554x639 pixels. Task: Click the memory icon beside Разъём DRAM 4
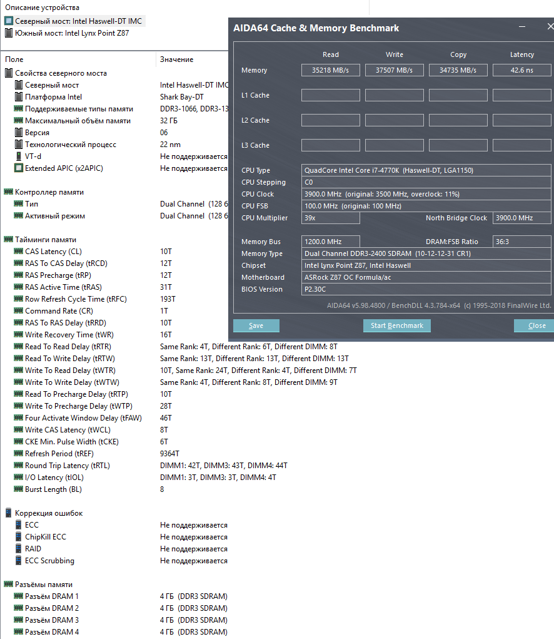coord(18,631)
